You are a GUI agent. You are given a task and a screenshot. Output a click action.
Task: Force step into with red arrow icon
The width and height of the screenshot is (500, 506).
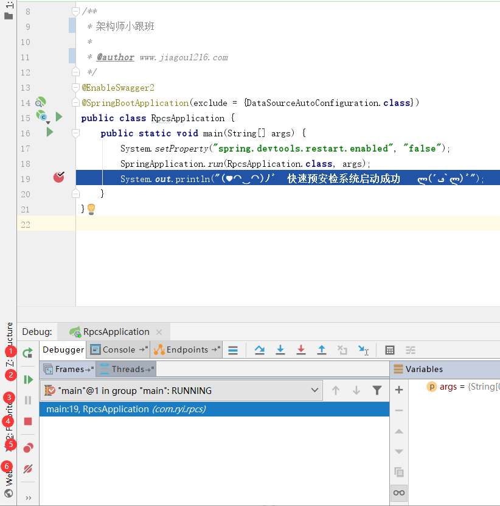pos(300,350)
